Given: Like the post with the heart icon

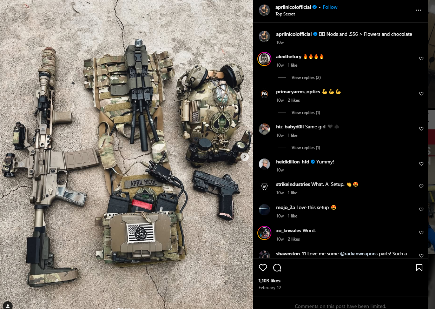Looking at the screenshot, I should [263, 268].
